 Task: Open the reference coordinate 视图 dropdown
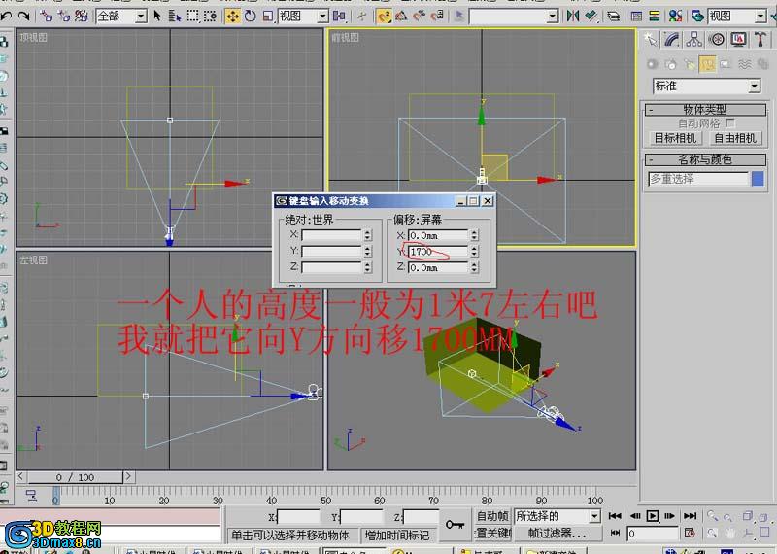322,17
